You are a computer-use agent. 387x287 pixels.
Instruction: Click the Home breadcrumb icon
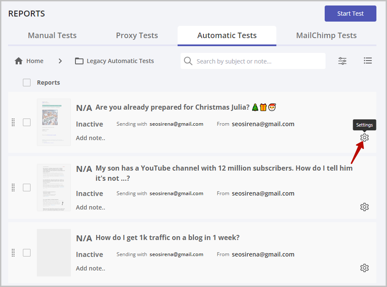tap(19, 61)
